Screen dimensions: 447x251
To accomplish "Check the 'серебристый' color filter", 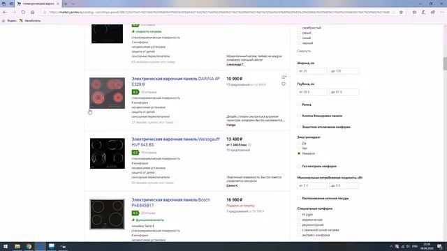I will pyautogui.click(x=299, y=28).
